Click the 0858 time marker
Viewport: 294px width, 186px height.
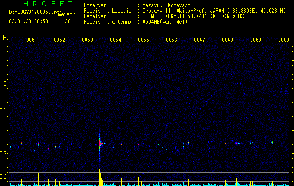click(x=228, y=40)
